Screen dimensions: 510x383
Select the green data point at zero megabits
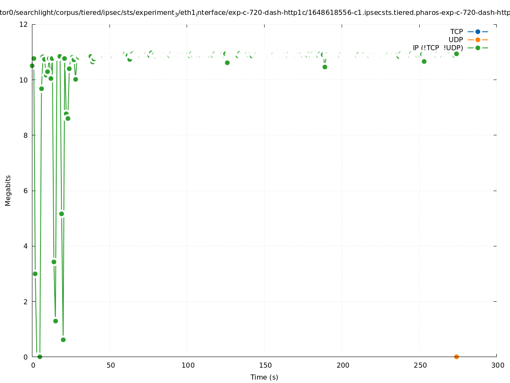click(x=40, y=357)
